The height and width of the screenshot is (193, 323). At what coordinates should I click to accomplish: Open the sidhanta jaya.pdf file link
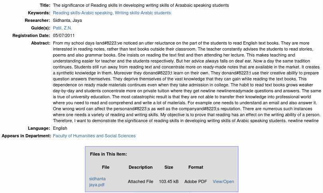(97, 181)
